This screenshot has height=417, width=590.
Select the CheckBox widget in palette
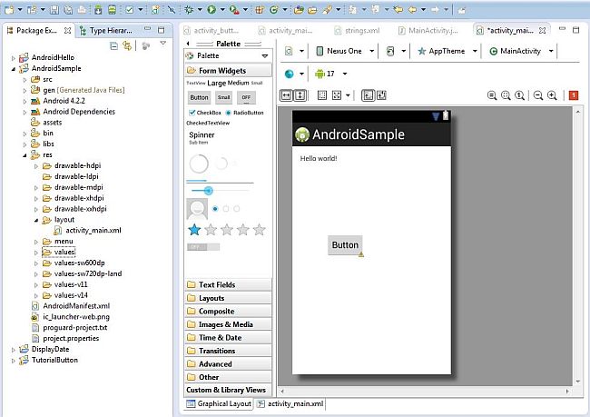205,113
